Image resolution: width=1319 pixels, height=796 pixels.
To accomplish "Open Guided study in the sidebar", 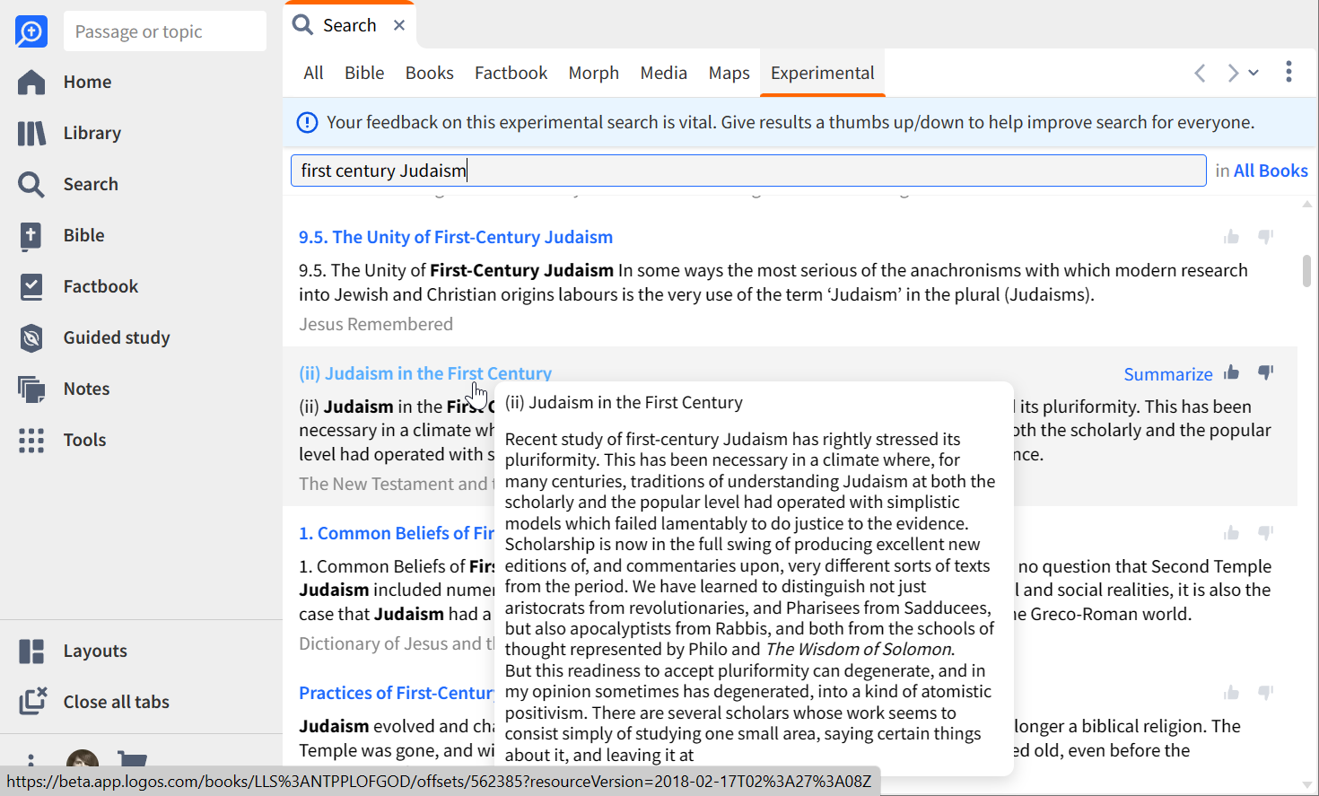I will pos(94,337).
